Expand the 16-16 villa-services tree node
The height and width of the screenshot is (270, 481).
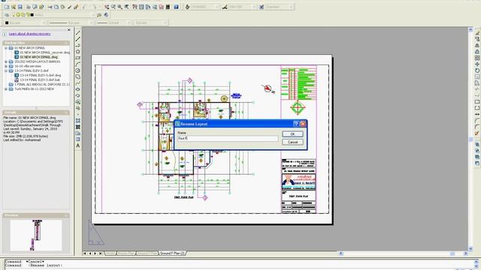[x=6, y=66]
